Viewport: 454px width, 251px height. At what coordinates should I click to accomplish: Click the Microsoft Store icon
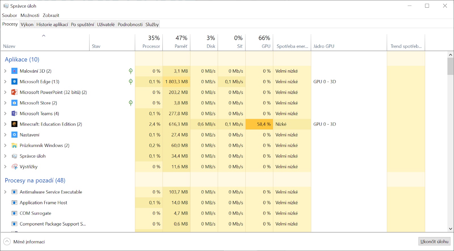pyautogui.click(x=14, y=103)
